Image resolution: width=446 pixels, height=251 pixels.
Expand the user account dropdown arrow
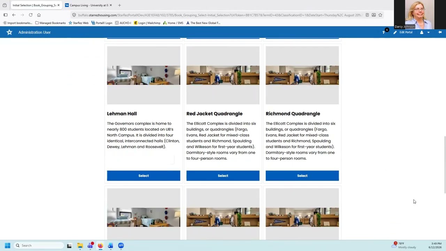pyautogui.click(x=429, y=32)
